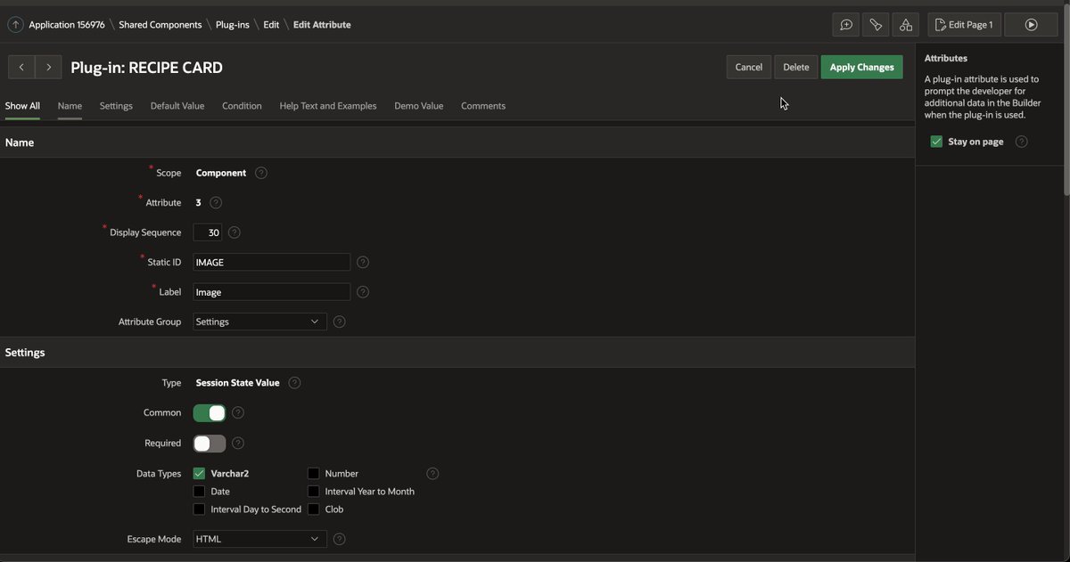
Task: Click into the Label input field
Action: tap(272, 292)
